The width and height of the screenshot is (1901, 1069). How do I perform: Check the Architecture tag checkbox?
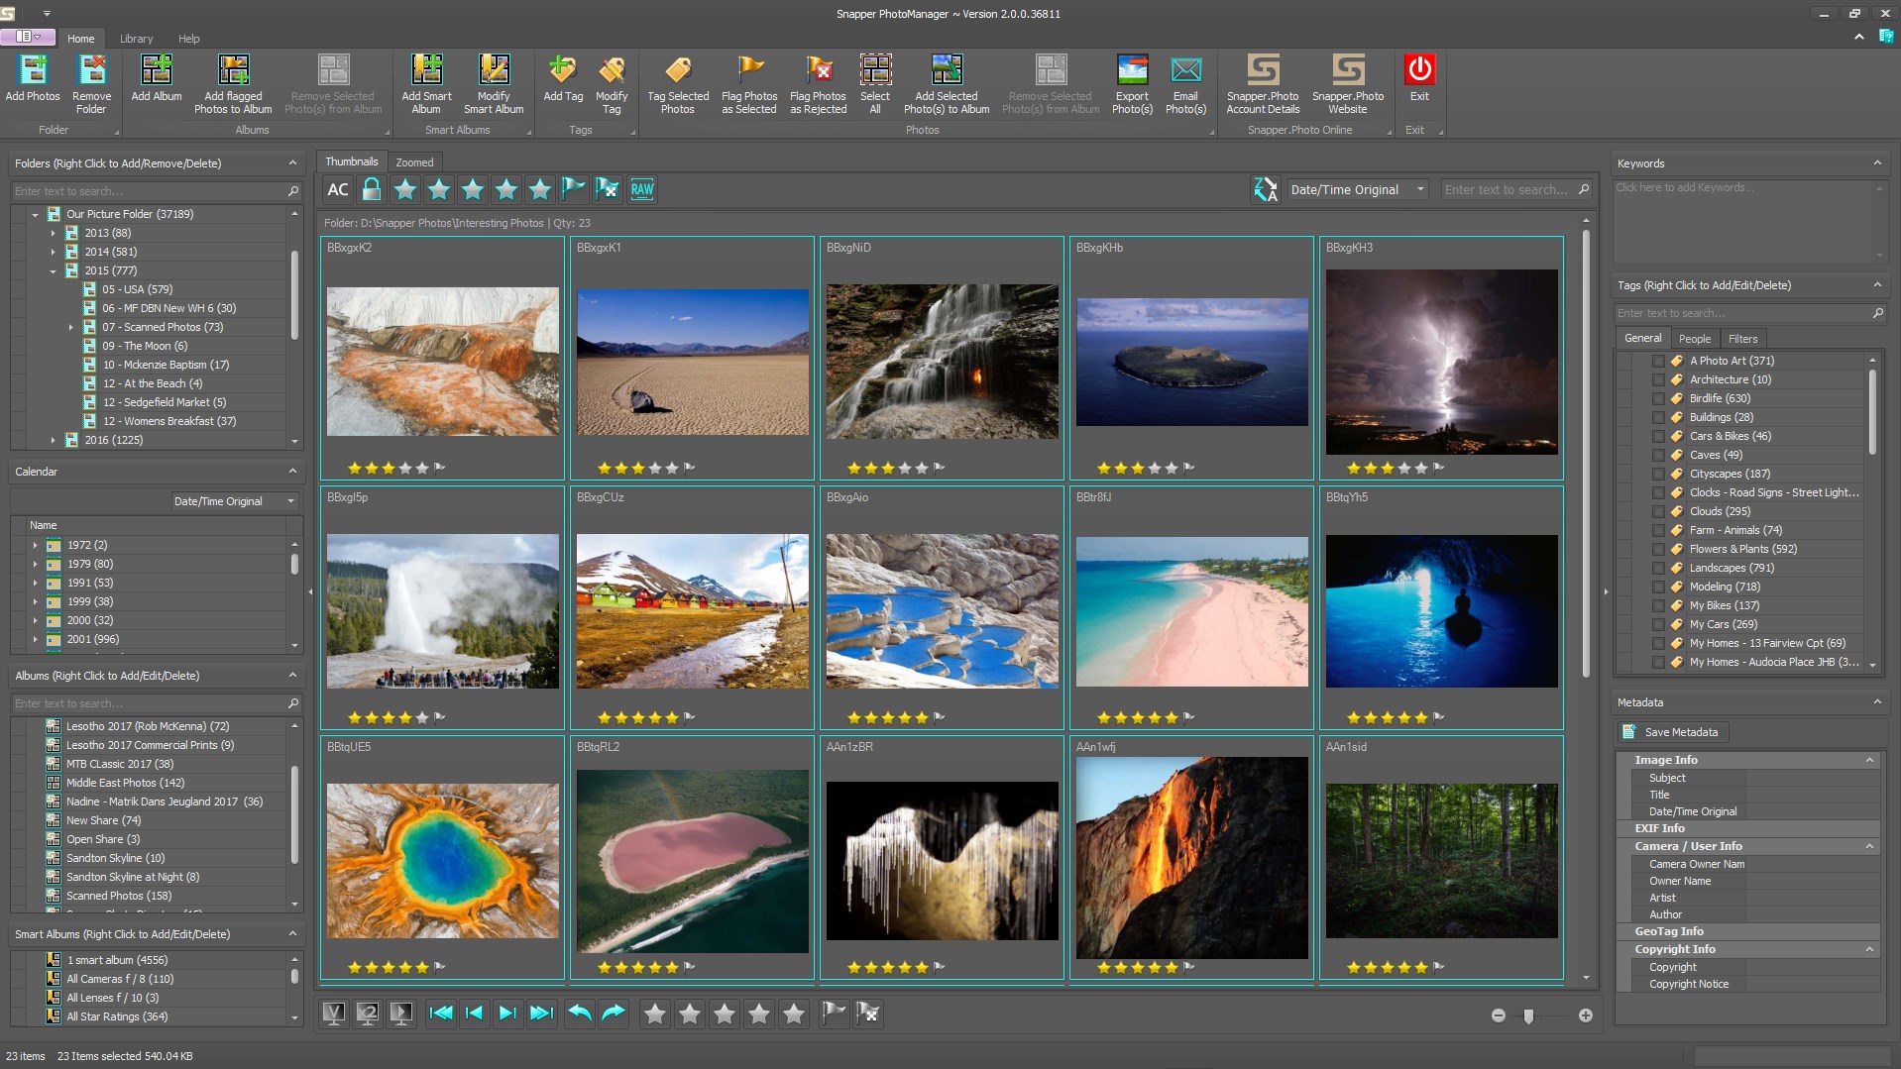[x=1658, y=379]
